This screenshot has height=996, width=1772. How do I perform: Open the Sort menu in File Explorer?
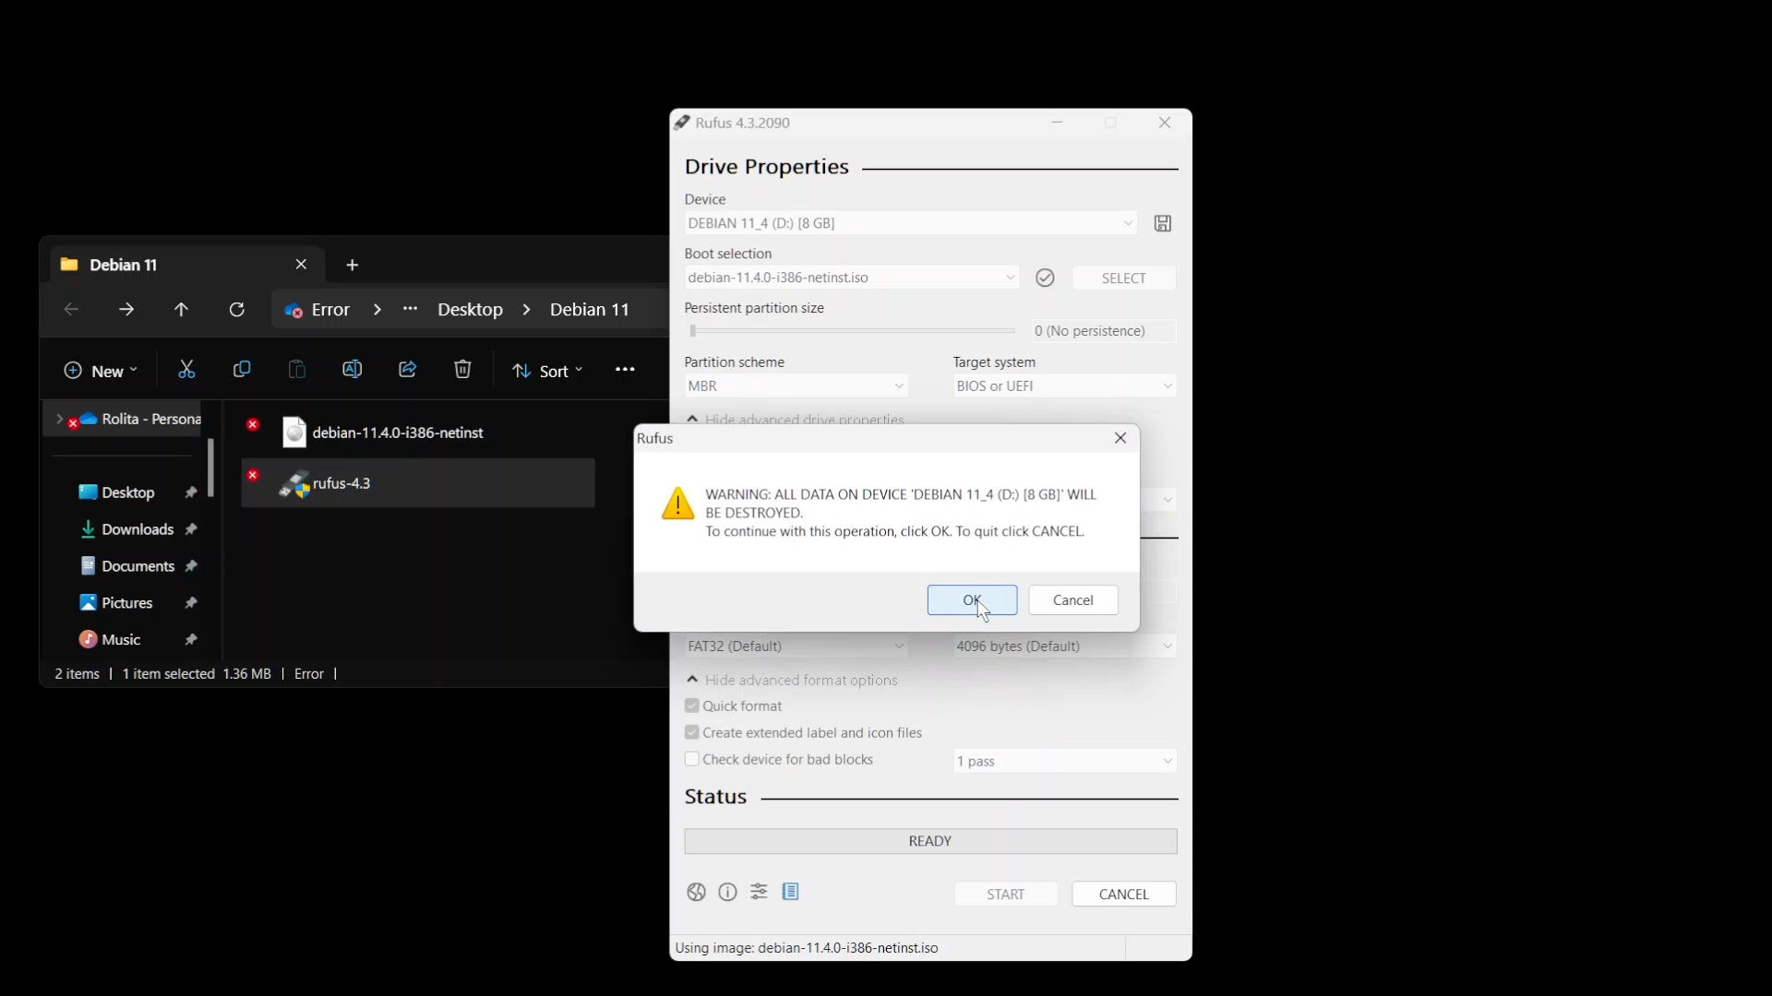pyautogui.click(x=548, y=371)
